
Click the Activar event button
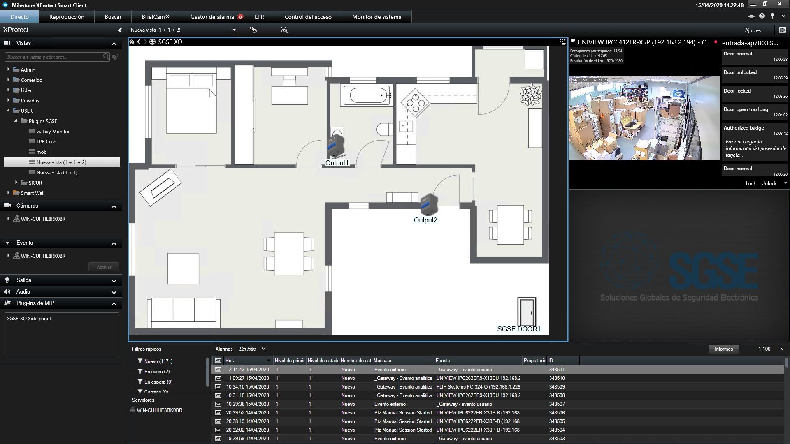click(x=104, y=267)
